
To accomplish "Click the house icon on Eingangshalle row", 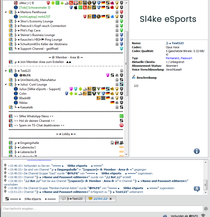I will 112,143.
